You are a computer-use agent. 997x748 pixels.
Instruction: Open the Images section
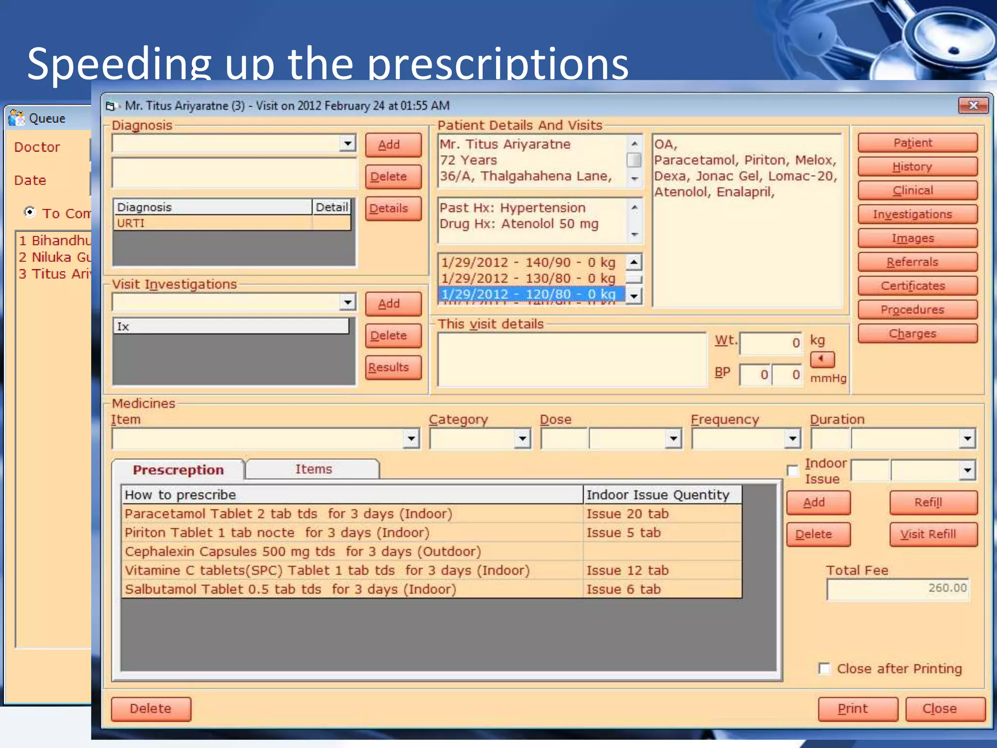pyautogui.click(x=918, y=238)
